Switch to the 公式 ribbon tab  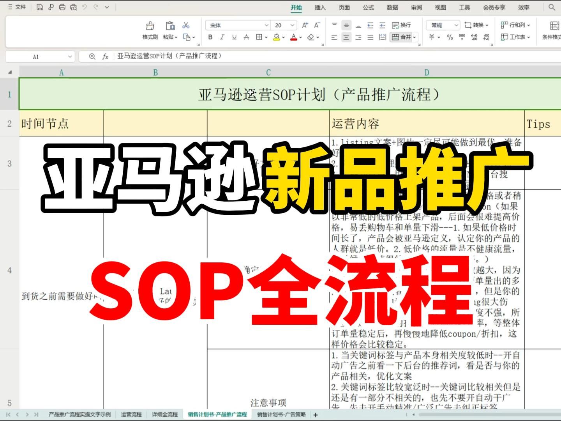point(368,7)
